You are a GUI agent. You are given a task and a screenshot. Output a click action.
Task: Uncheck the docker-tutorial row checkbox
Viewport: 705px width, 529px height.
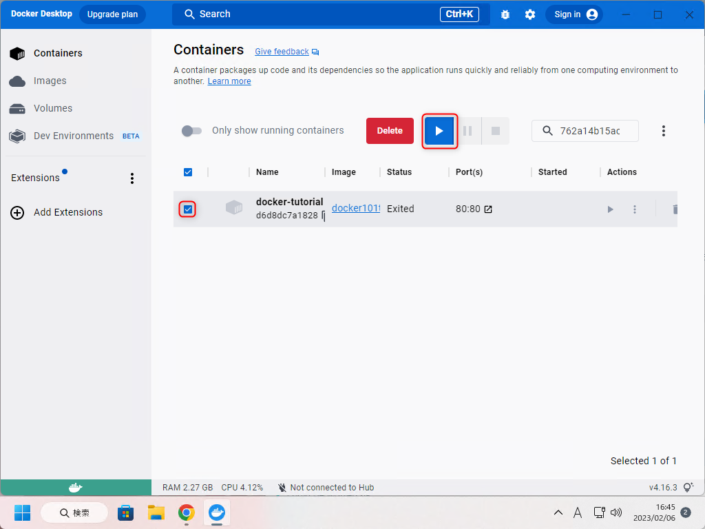188,209
